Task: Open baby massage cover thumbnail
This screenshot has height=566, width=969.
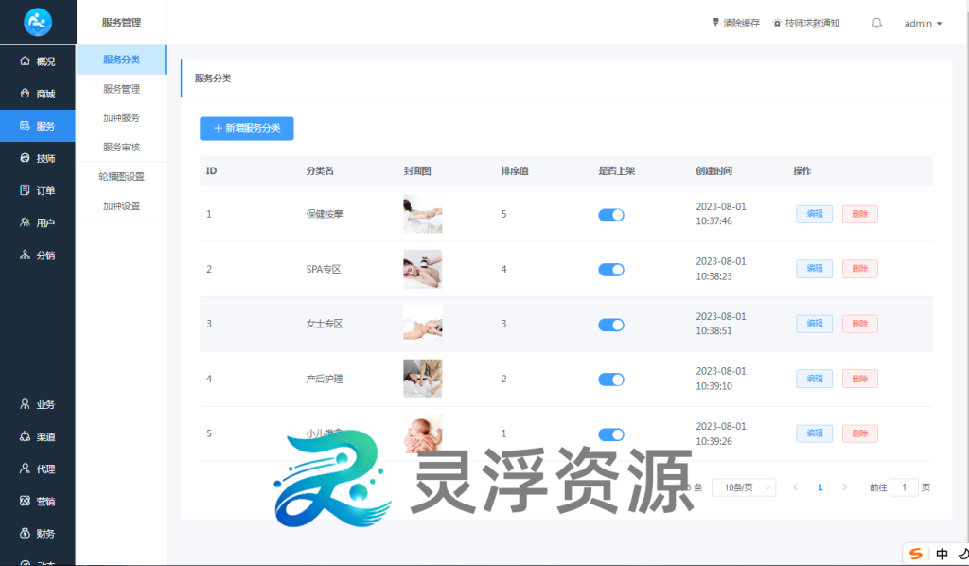Action: click(x=423, y=433)
